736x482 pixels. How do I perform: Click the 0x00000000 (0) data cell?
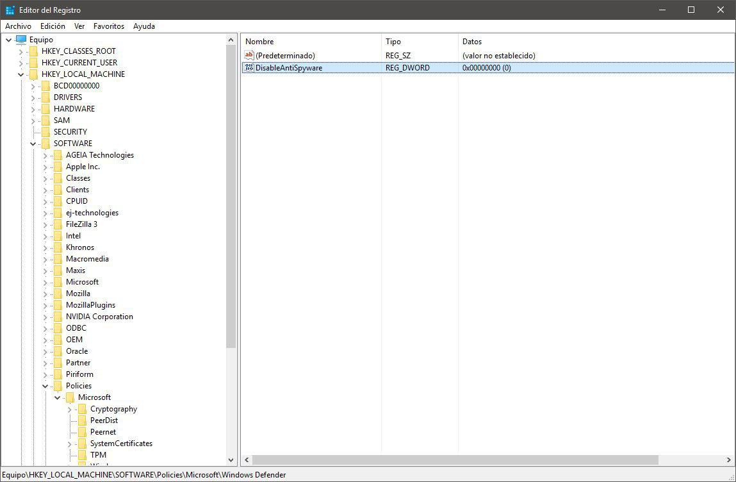pos(487,68)
